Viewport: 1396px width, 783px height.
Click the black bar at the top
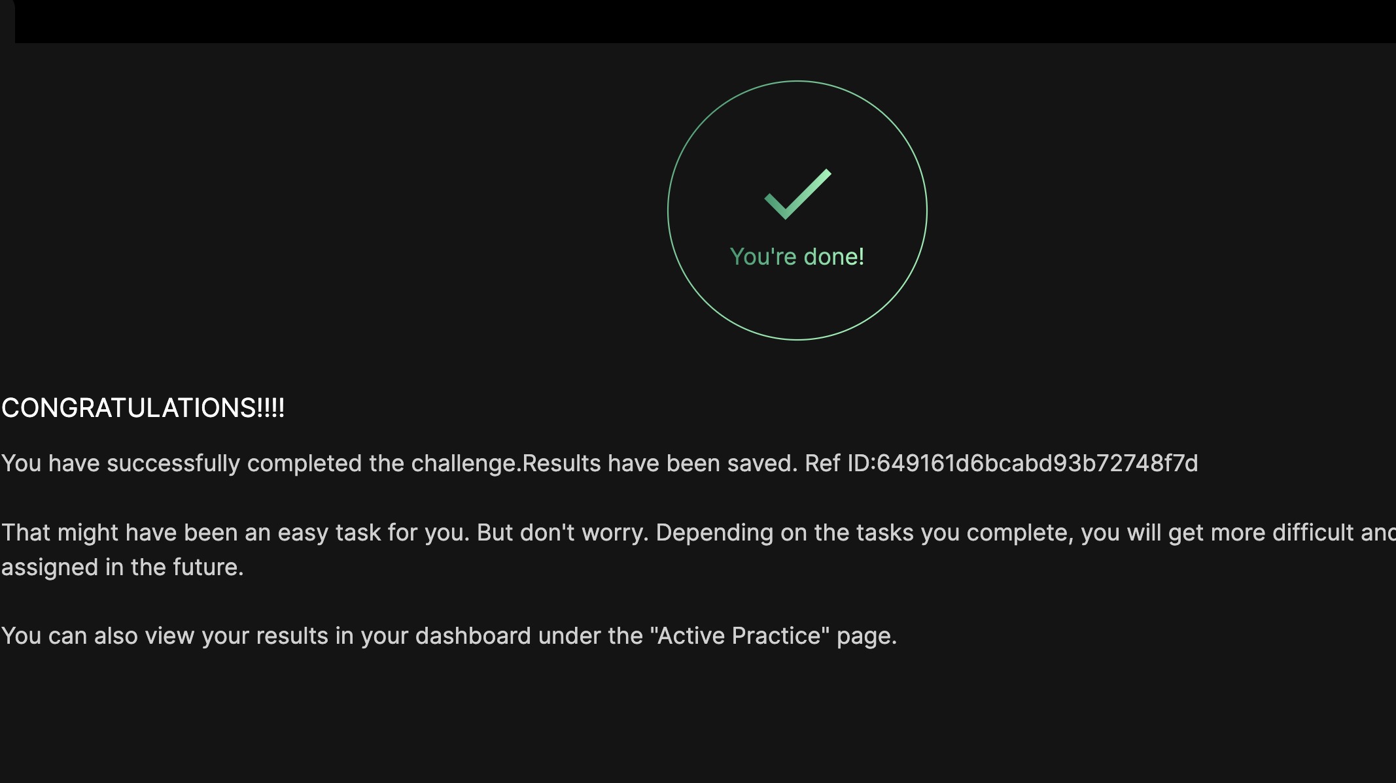point(705,21)
